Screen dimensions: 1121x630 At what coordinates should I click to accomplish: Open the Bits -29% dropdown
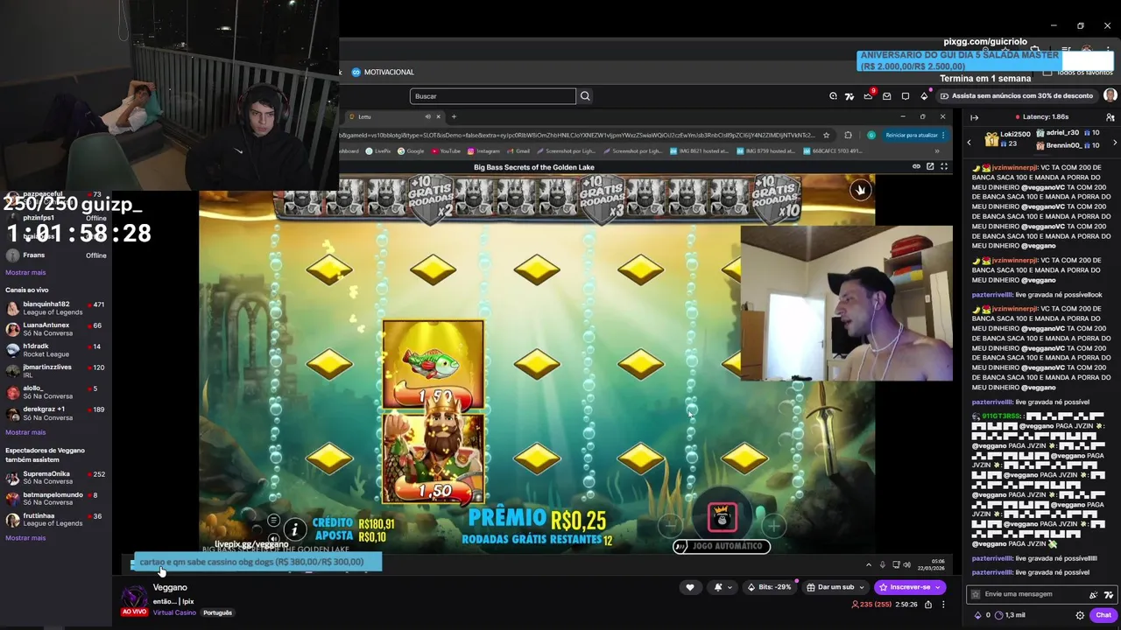(x=770, y=587)
